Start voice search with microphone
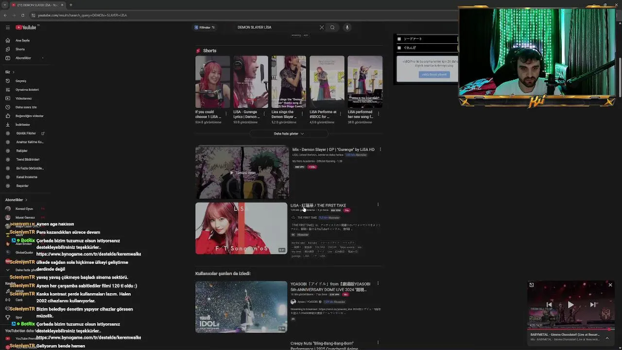Screen dimensions: 622x350 point(347,27)
